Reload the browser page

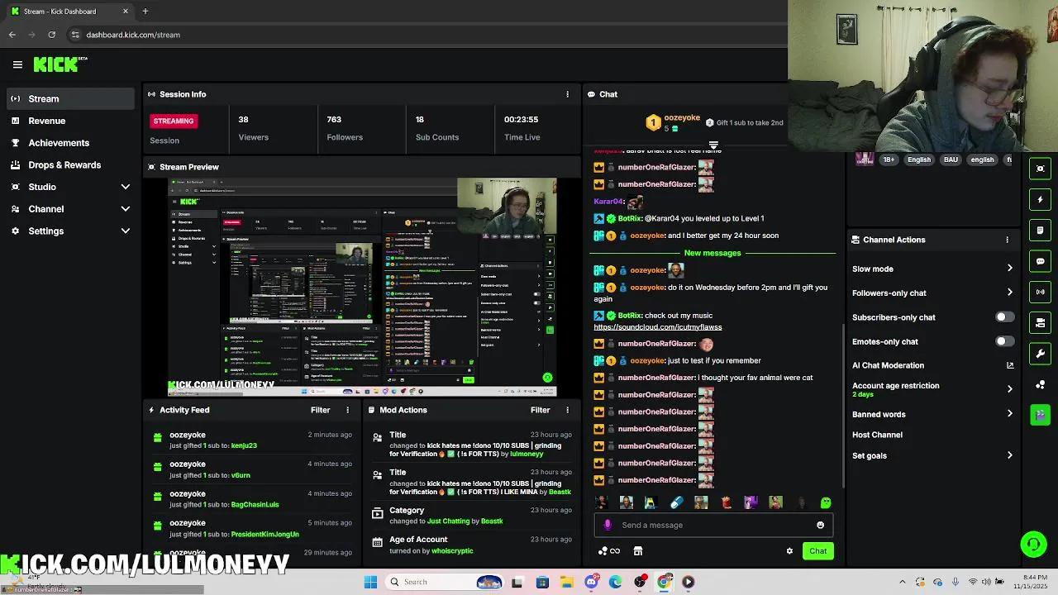[x=51, y=35]
